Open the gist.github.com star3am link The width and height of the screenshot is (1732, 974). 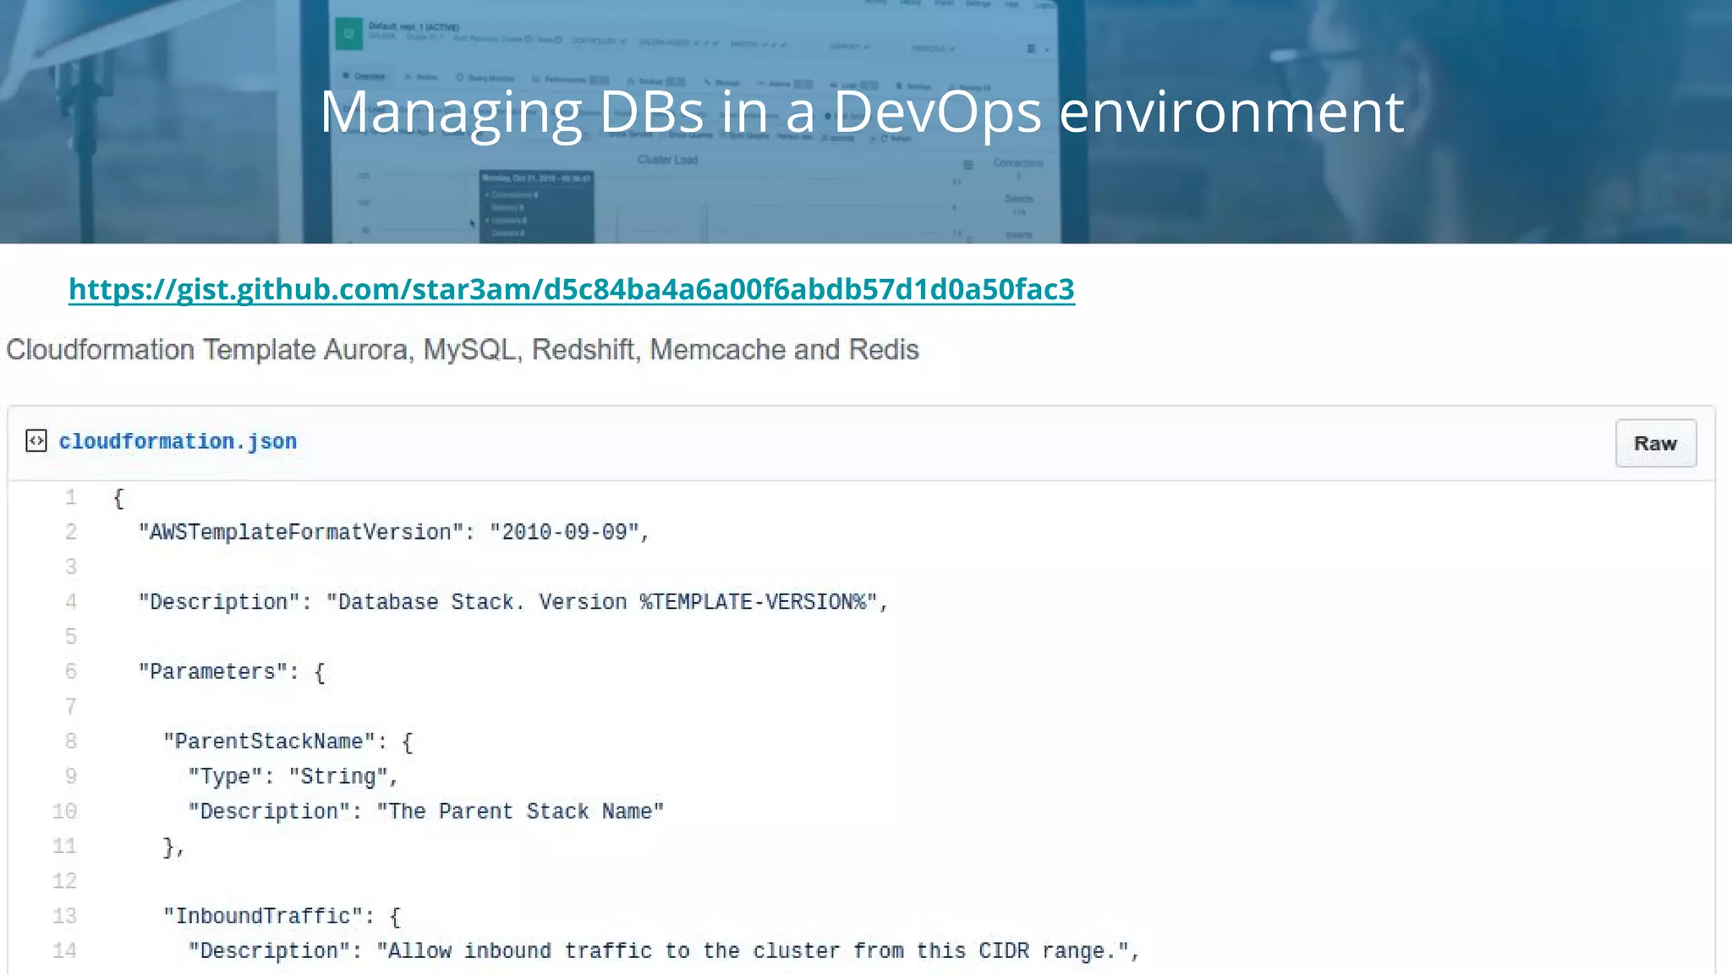572,289
